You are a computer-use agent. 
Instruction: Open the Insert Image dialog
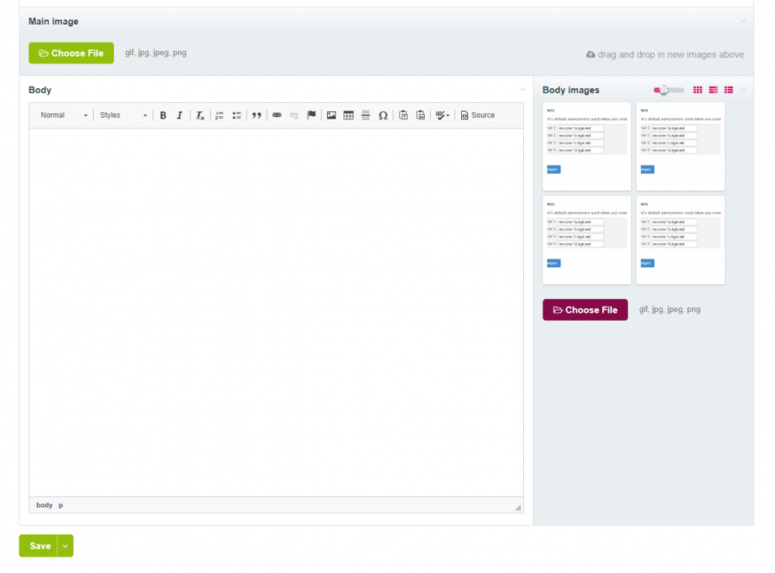pos(331,115)
